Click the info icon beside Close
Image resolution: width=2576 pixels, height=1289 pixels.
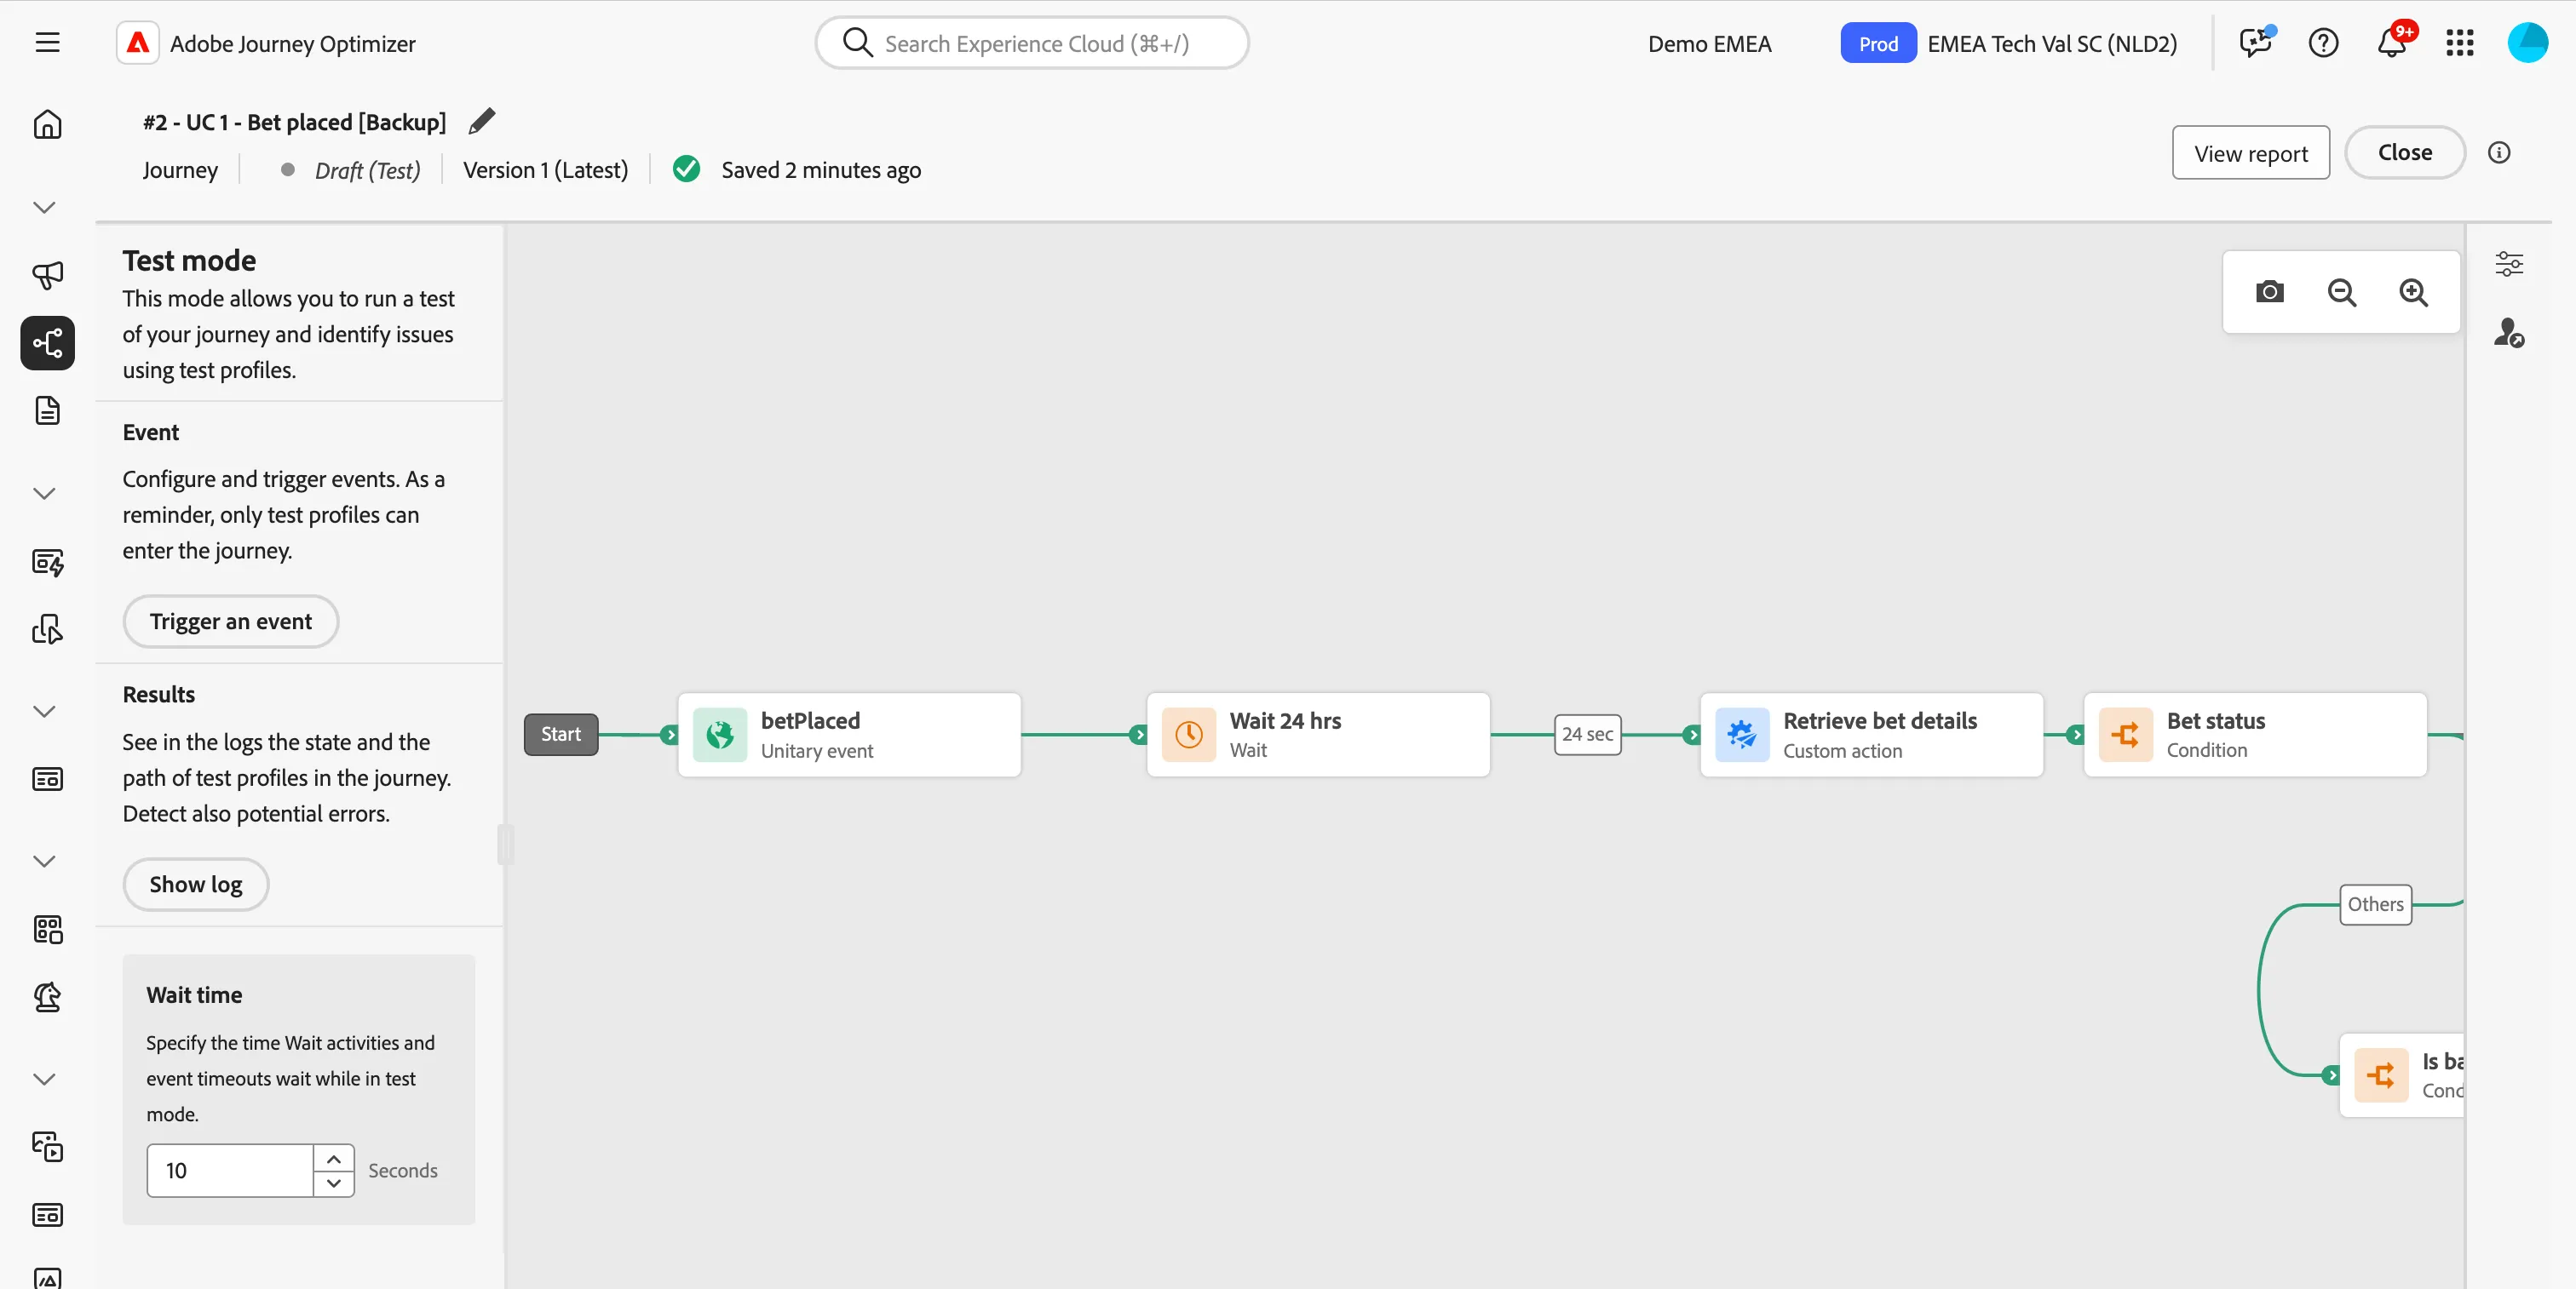click(2498, 153)
